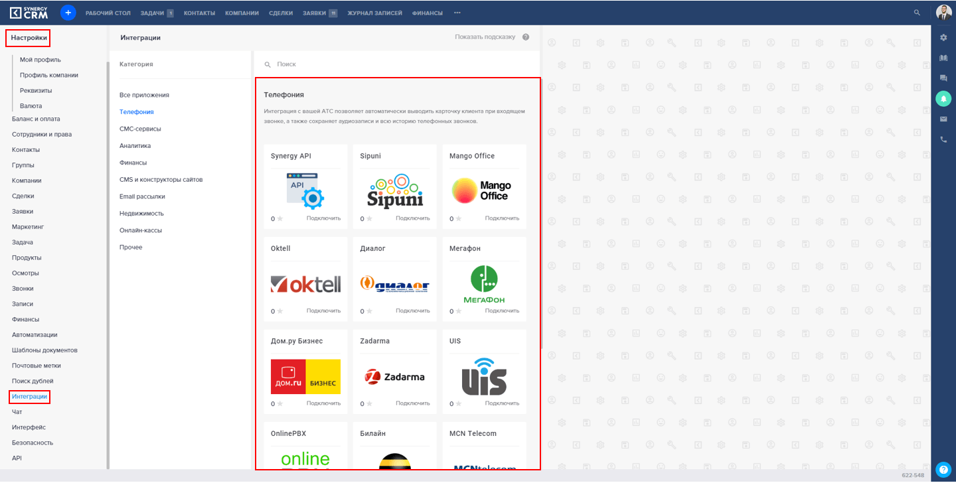Click the rating star on Zadarma card
This screenshot has height=483, width=956.
pos(369,403)
